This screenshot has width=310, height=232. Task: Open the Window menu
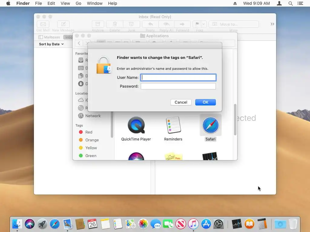click(95, 3)
